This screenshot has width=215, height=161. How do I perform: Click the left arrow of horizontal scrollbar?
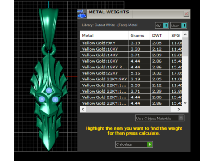click(x=83, y=109)
